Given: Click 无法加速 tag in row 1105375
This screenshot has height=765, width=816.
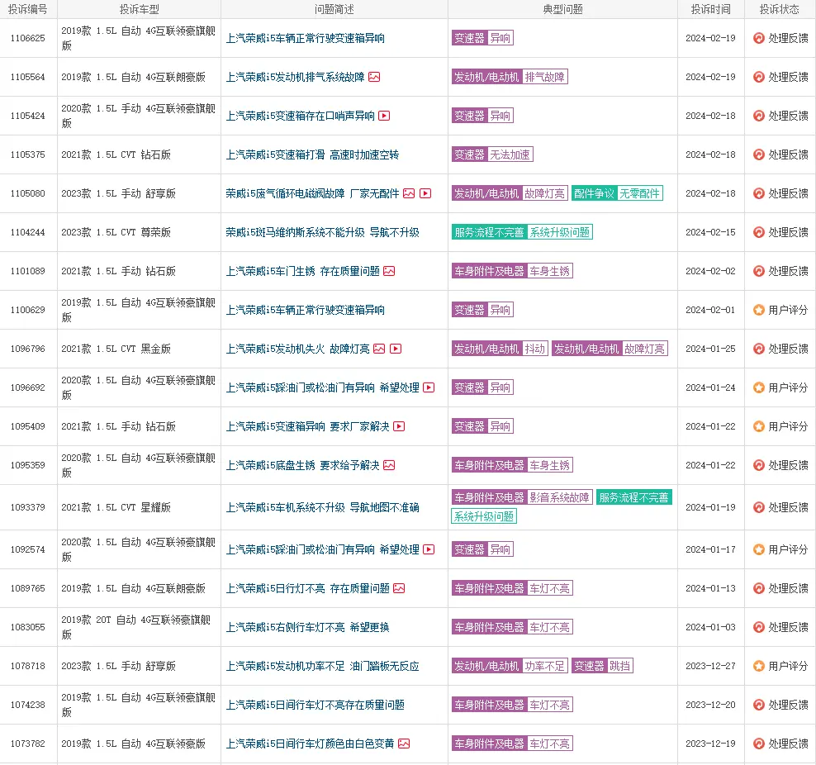Looking at the screenshot, I should (510, 154).
